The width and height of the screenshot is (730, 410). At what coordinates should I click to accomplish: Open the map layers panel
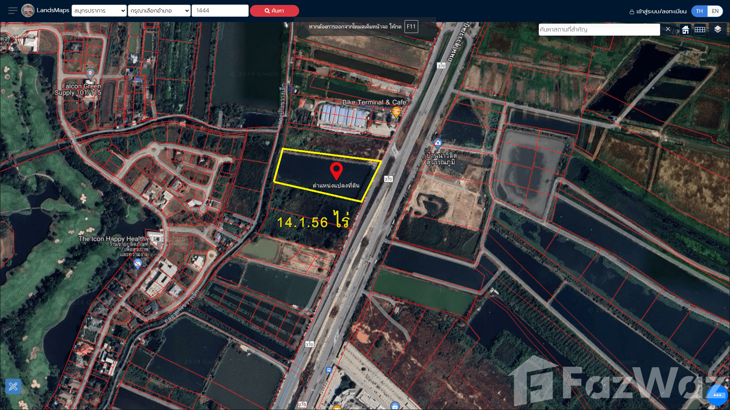point(717,30)
